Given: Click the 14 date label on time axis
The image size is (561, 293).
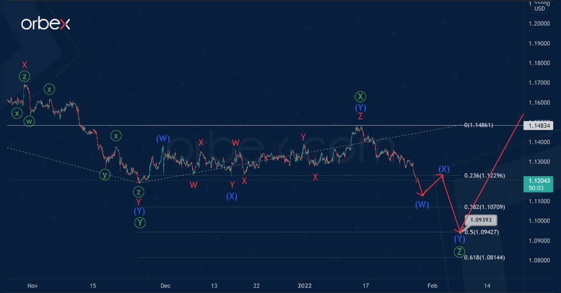Looking at the screenshot, I should 487,285.
